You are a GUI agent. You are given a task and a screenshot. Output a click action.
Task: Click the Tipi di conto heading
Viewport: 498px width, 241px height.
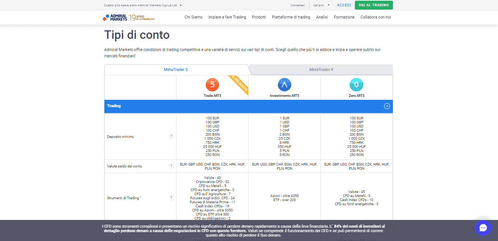click(x=137, y=35)
